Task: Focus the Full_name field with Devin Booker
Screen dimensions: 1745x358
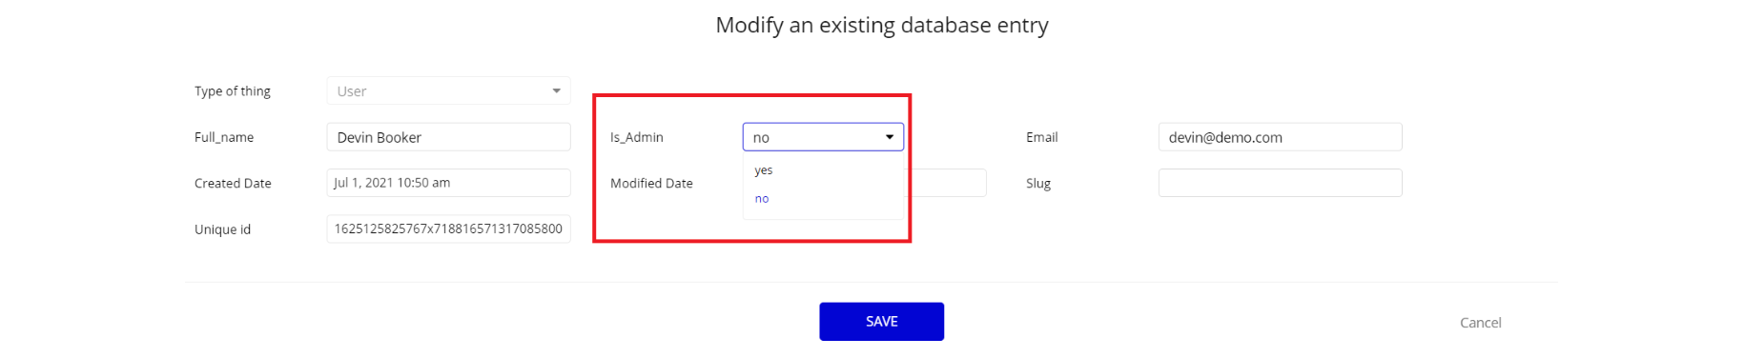Action: [448, 137]
